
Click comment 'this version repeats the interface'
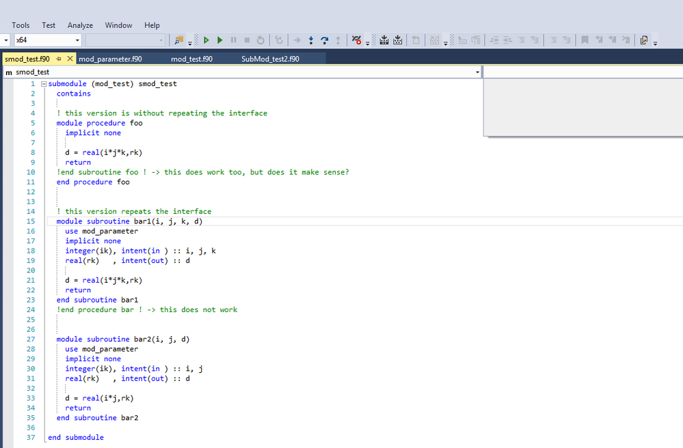pos(138,212)
